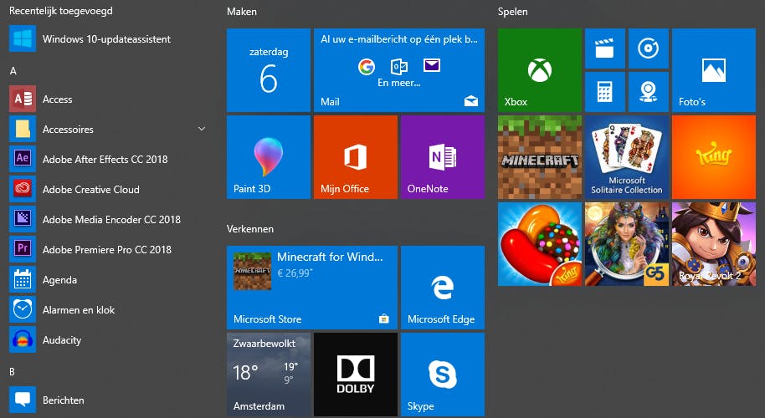Launch the Minecraft game tile
This screenshot has height=418, width=765.
[x=540, y=157]
